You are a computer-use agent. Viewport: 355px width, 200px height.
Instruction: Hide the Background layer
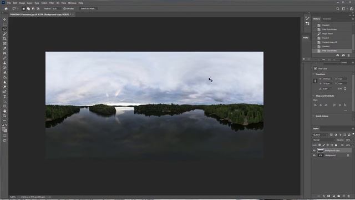pos(314,156)
